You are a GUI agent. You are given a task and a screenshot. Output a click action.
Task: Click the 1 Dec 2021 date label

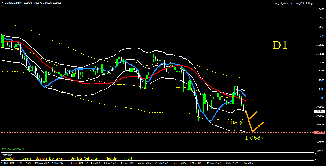[58, 163]
